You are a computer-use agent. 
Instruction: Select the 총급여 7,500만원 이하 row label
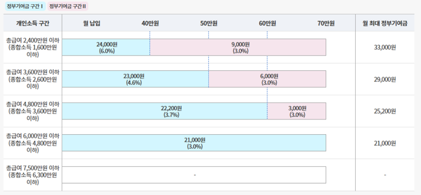point(33,175)
